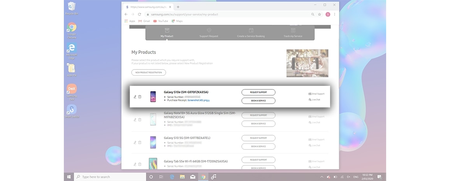Open the Gmail bookmark
This screenshot has width=450, height=181.
[144, 21]
